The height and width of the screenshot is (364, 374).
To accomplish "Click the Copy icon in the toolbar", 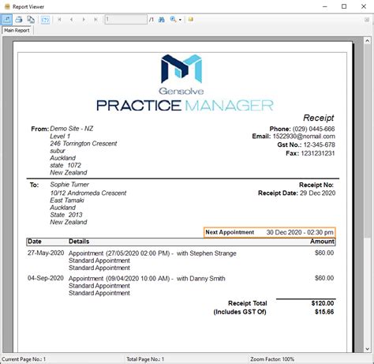I will [31, 20].
